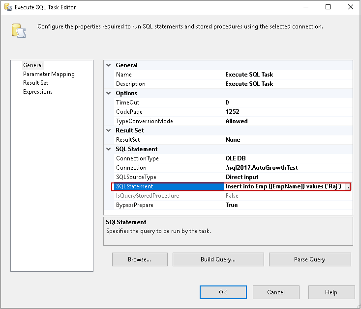This screenshot has width=361, height=309.
Task: Click the Build Query... button
Action: [218, 259]
